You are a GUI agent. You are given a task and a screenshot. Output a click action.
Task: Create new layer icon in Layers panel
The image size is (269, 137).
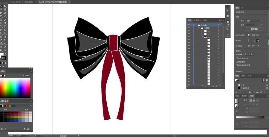tap(216, 86)
